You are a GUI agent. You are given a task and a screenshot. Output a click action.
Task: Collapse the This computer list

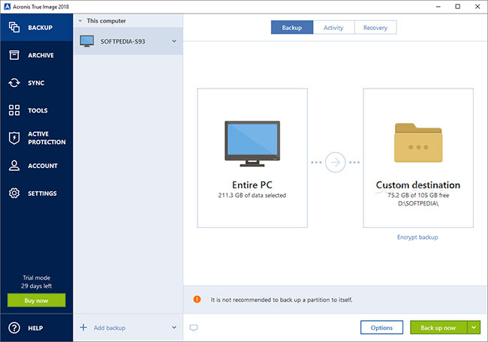pyautogui.click(x=80, y=21)
